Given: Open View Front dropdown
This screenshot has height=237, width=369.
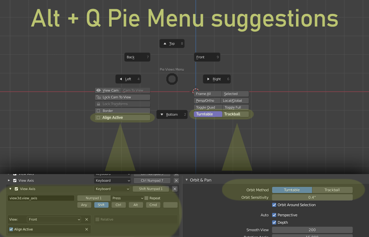Looking at the screenshot, I should coord(54,219).
